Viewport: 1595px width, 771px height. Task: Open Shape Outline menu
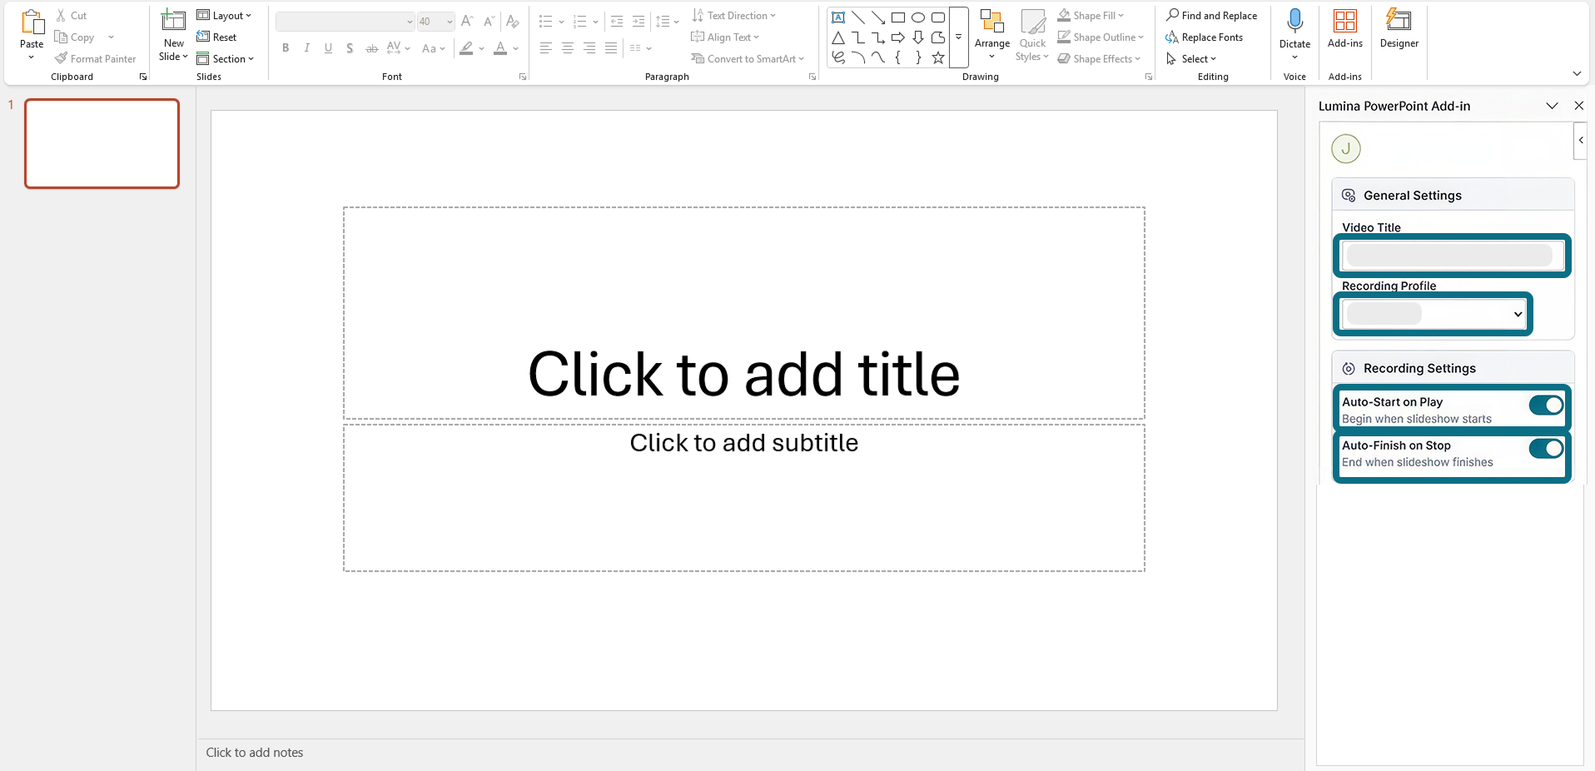point(1101,37)
